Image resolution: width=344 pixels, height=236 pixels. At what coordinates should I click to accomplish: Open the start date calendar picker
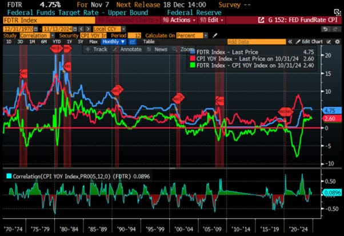coord(36,29)
